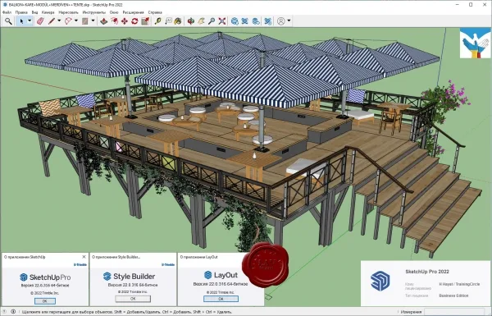Open the Окно menu

114,12
